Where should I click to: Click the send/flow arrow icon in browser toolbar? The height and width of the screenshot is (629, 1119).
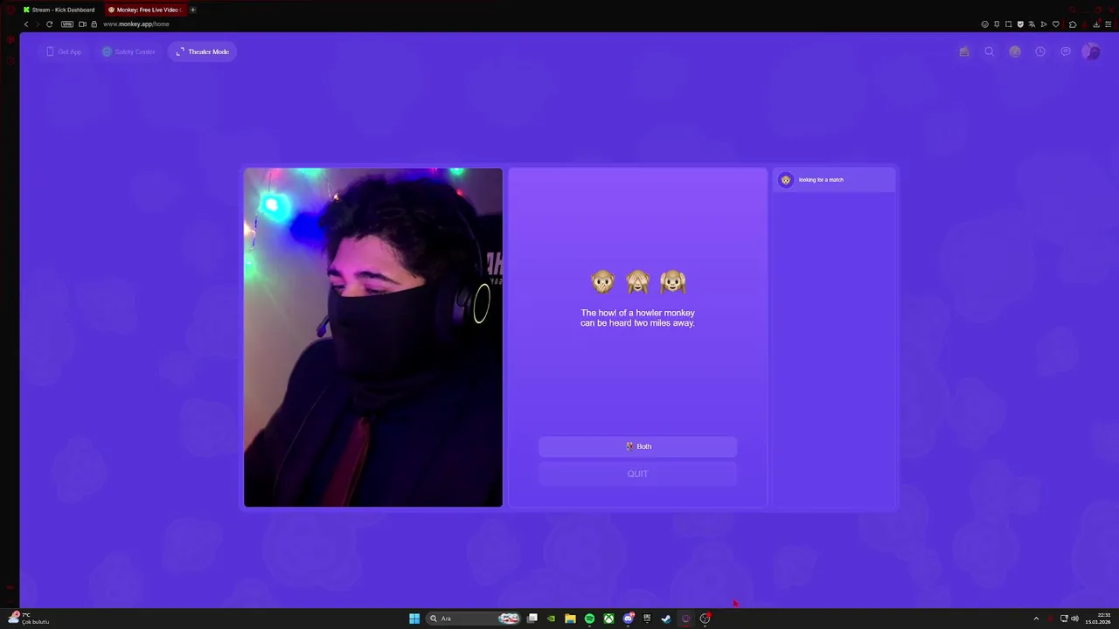[x=1044, y=24]
